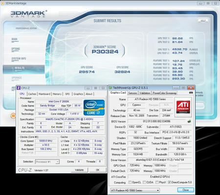The height and width of the screenshot is (195, 220).
Task: Select System Info in 3DMark sidebar
Action: point(19,59)
